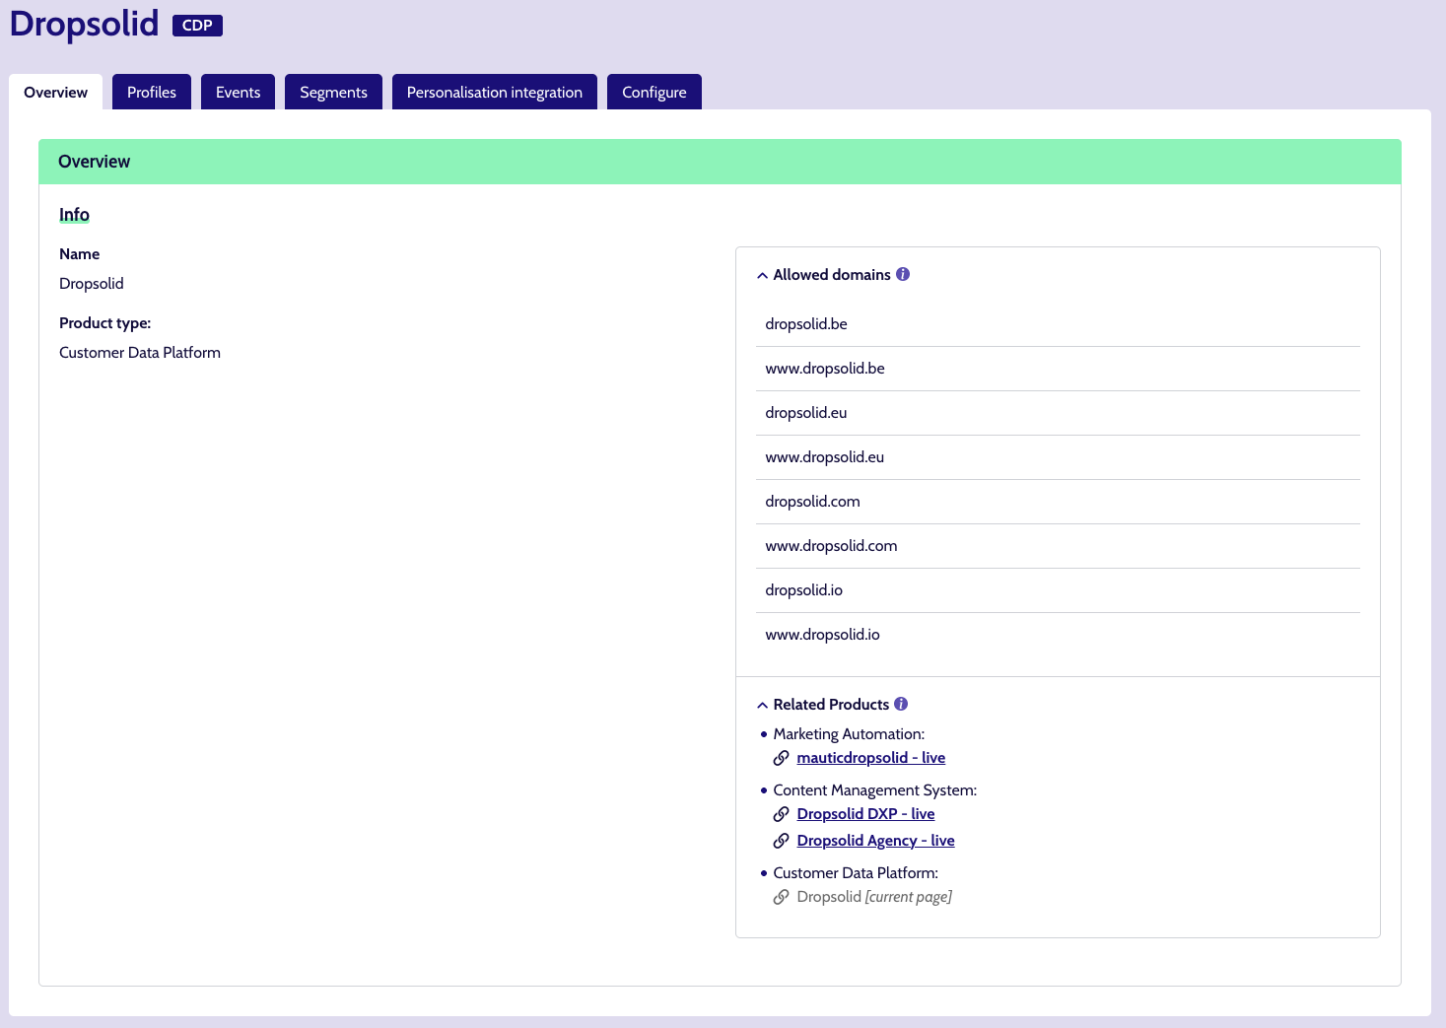Click the link icon before Dropsolid Agency - live
This screenshot has width=1446, height=1028.
[781, 841]
